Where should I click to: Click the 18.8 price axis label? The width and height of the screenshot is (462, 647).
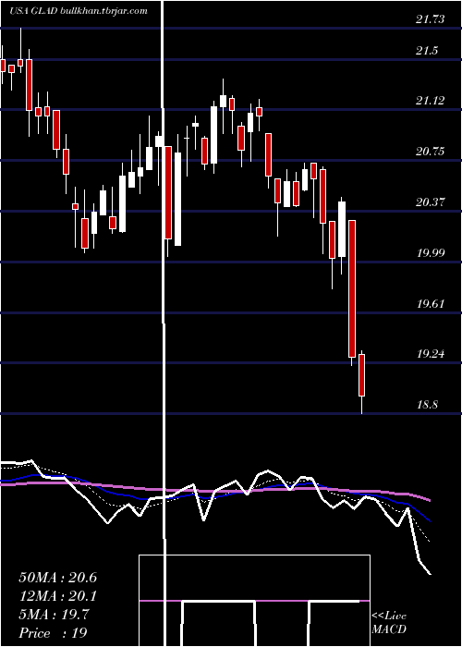[x=427, y=405]
